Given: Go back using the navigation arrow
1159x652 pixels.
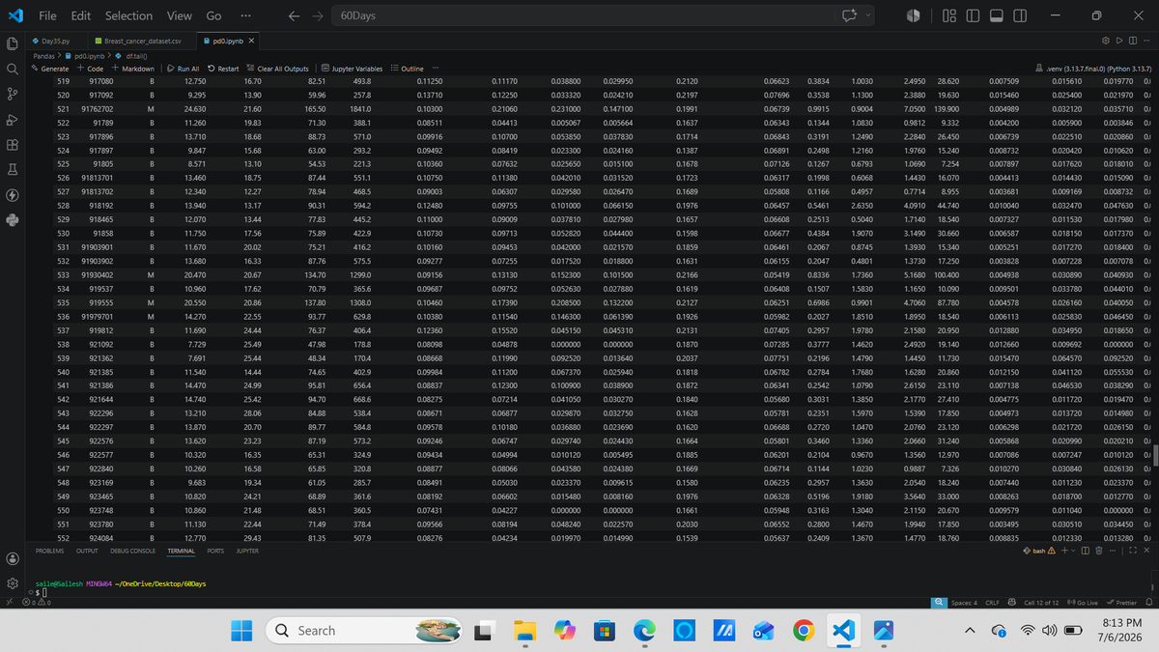Looking at the screenshot, I should (295, 15).
